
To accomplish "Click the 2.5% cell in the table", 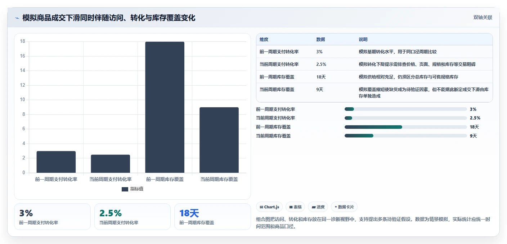I will tap(321, 64).
